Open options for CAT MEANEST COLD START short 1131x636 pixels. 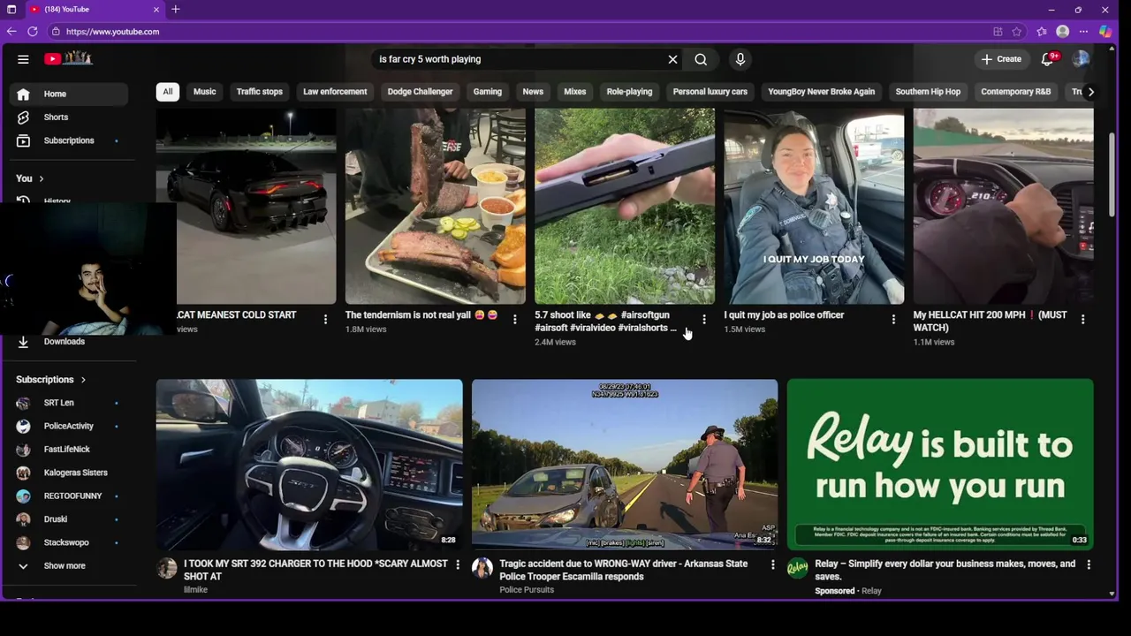coord(325,319)
